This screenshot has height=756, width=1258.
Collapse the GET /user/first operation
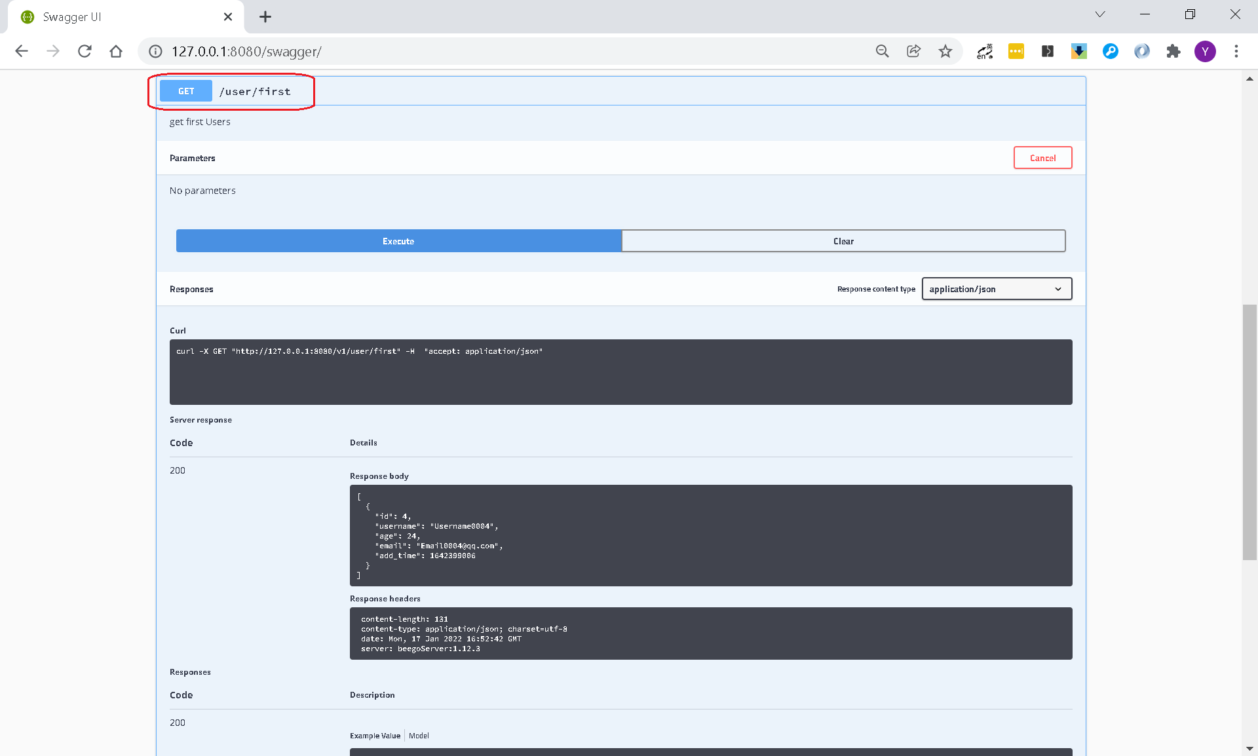[x=256, y=91]
